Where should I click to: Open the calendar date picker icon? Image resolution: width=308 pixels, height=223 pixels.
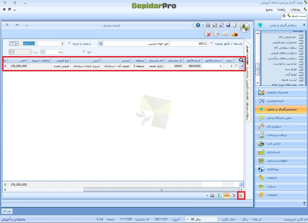12,43
